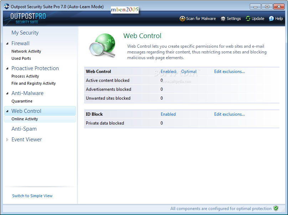
Task: Collapse the Firewall tree section
Action: coord(7,43)
